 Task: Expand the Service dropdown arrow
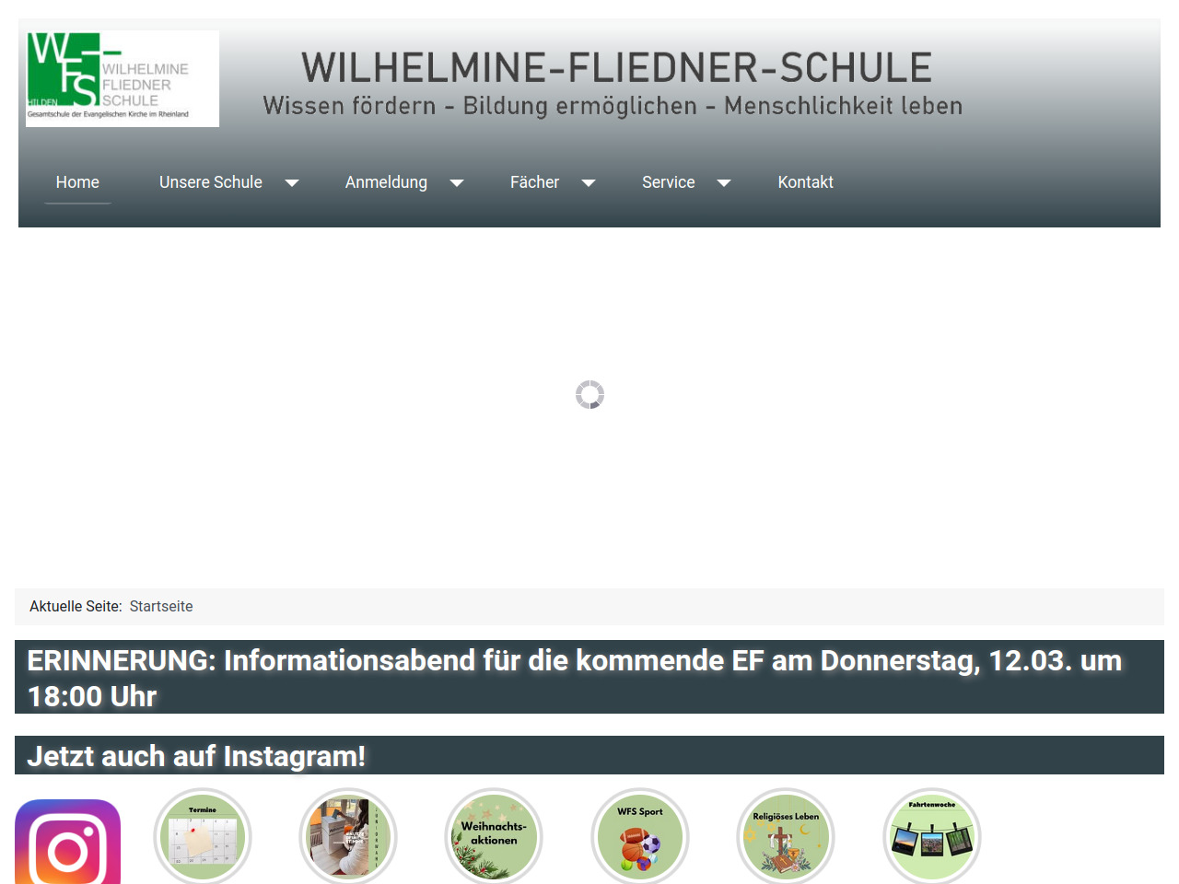pos(724,183)
